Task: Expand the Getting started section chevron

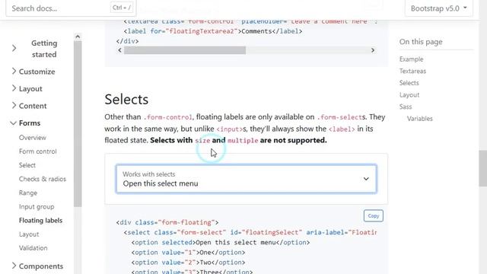Action: pyautogui.click(x=14, y=49)
